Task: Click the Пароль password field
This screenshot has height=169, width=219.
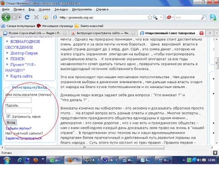Action: click(19, 111)
